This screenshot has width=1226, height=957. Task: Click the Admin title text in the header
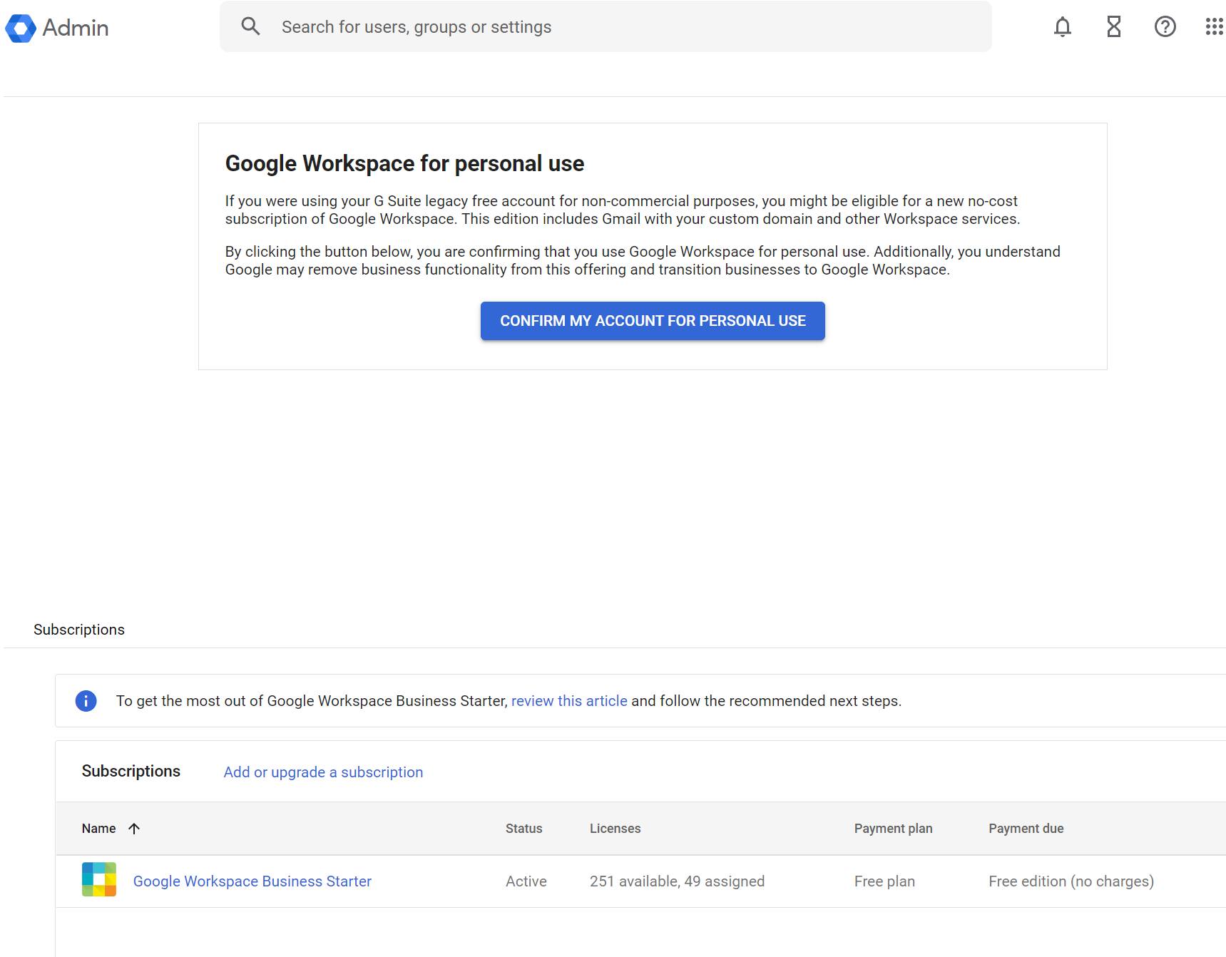[x=76, y=28]
